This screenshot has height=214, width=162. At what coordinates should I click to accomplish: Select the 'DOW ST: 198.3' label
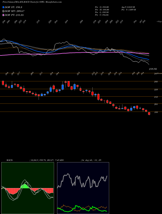pos(13,7)
